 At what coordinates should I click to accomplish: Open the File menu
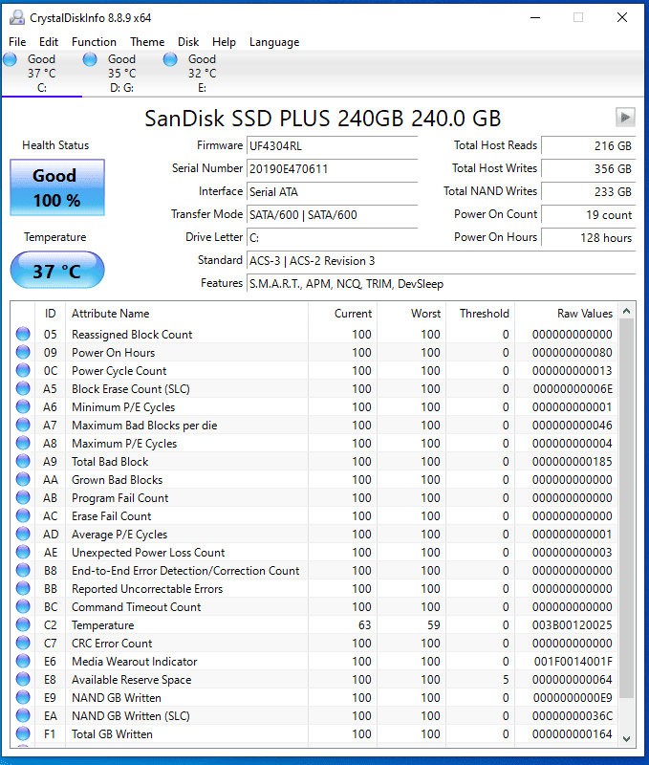[x=17, y=42]
